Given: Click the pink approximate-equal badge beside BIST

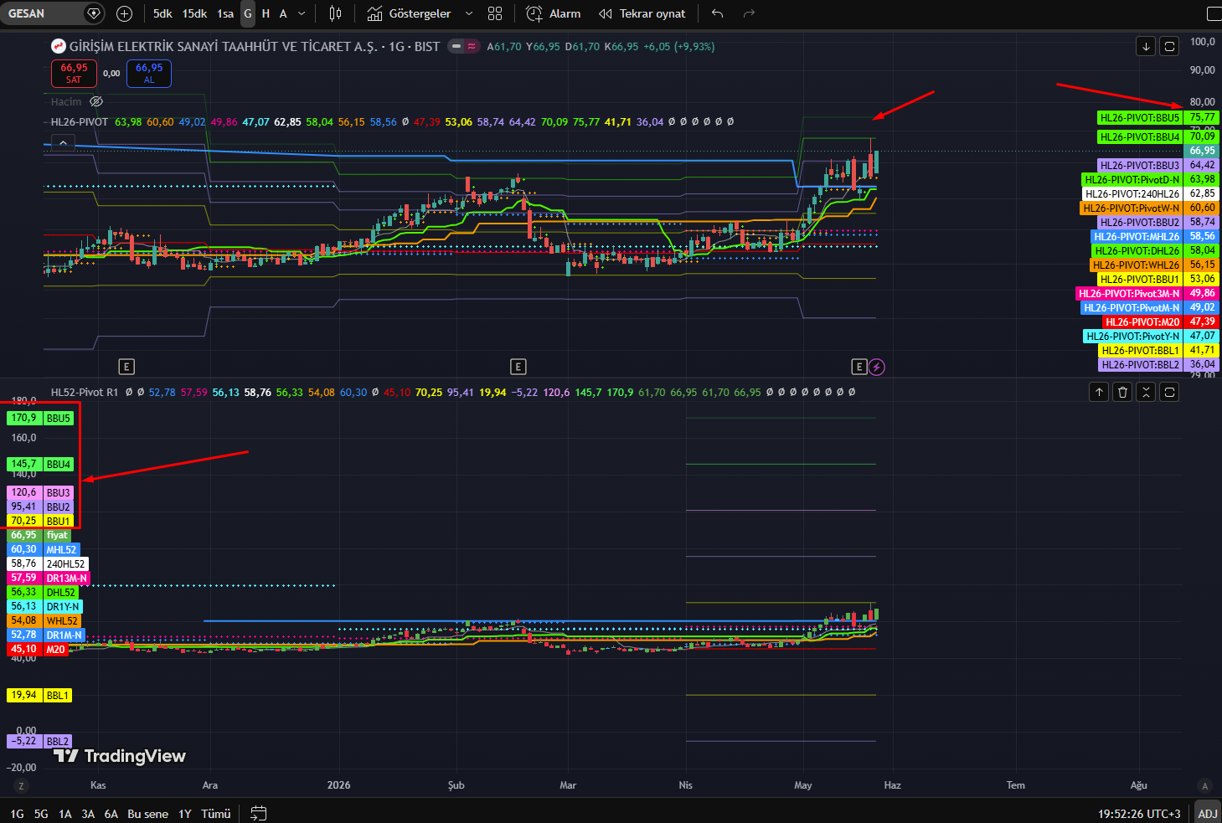Looking at the screenshot, I should pyautogui.click(x=472, y=46).
